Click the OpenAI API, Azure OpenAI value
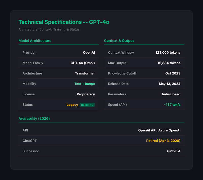 pyautogui.click(x=159, y=130)
